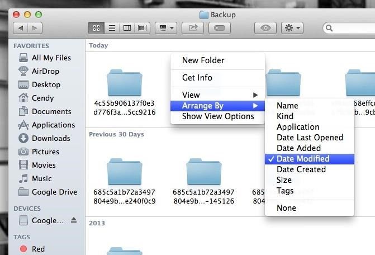375x255 pixels.
Task: Open AirDrop from sidebar
Action: tap(45, 71)
